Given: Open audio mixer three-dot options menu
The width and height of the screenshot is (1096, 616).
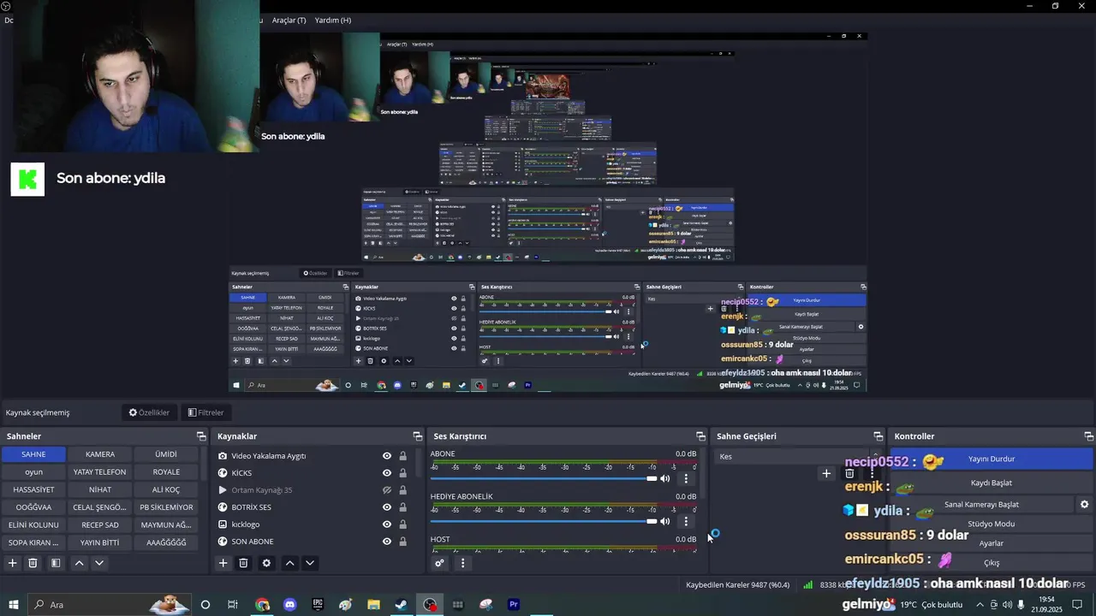Looking at the screenshot, I should coord(462,563).
